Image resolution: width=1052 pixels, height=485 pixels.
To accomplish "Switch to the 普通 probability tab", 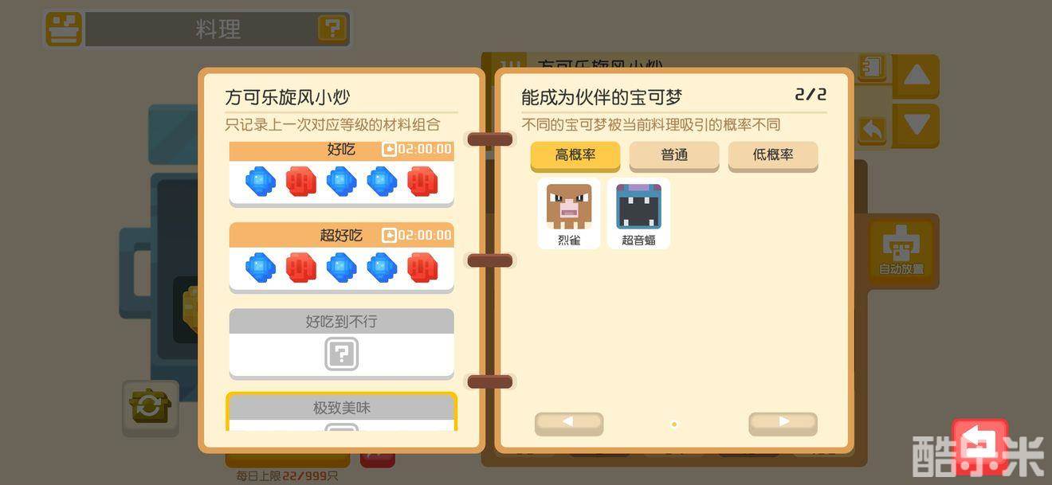I will [674, 155].
